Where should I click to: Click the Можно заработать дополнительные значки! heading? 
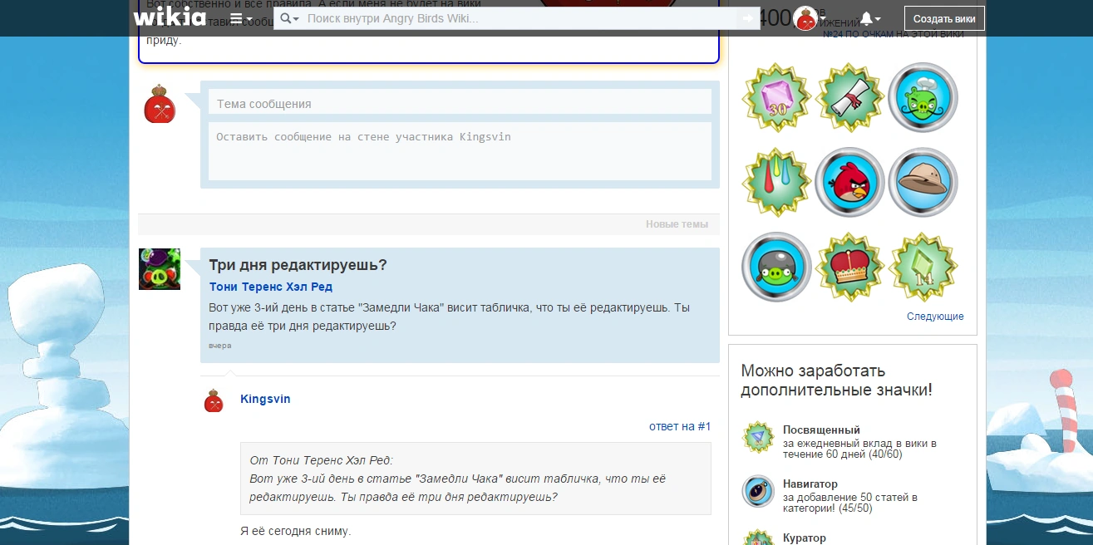point(836,380)
